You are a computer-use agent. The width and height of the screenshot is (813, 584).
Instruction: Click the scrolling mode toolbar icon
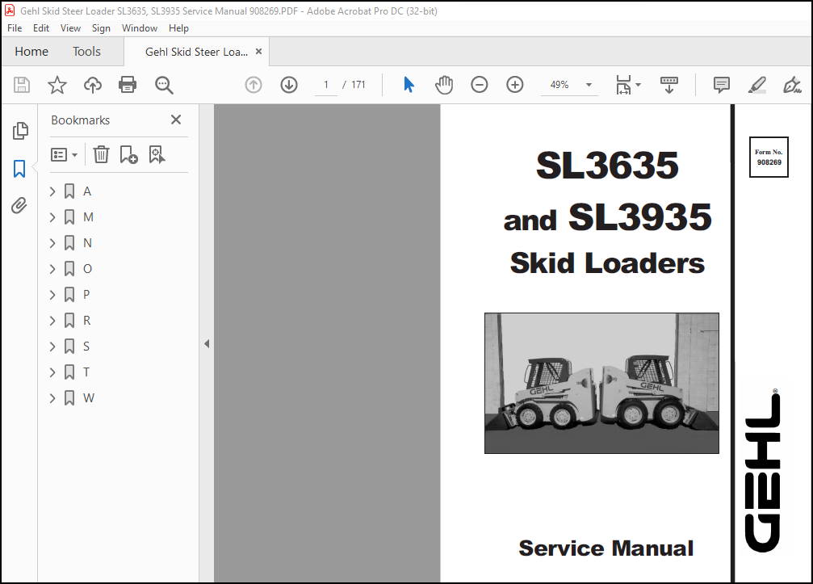tap(668, 85)
